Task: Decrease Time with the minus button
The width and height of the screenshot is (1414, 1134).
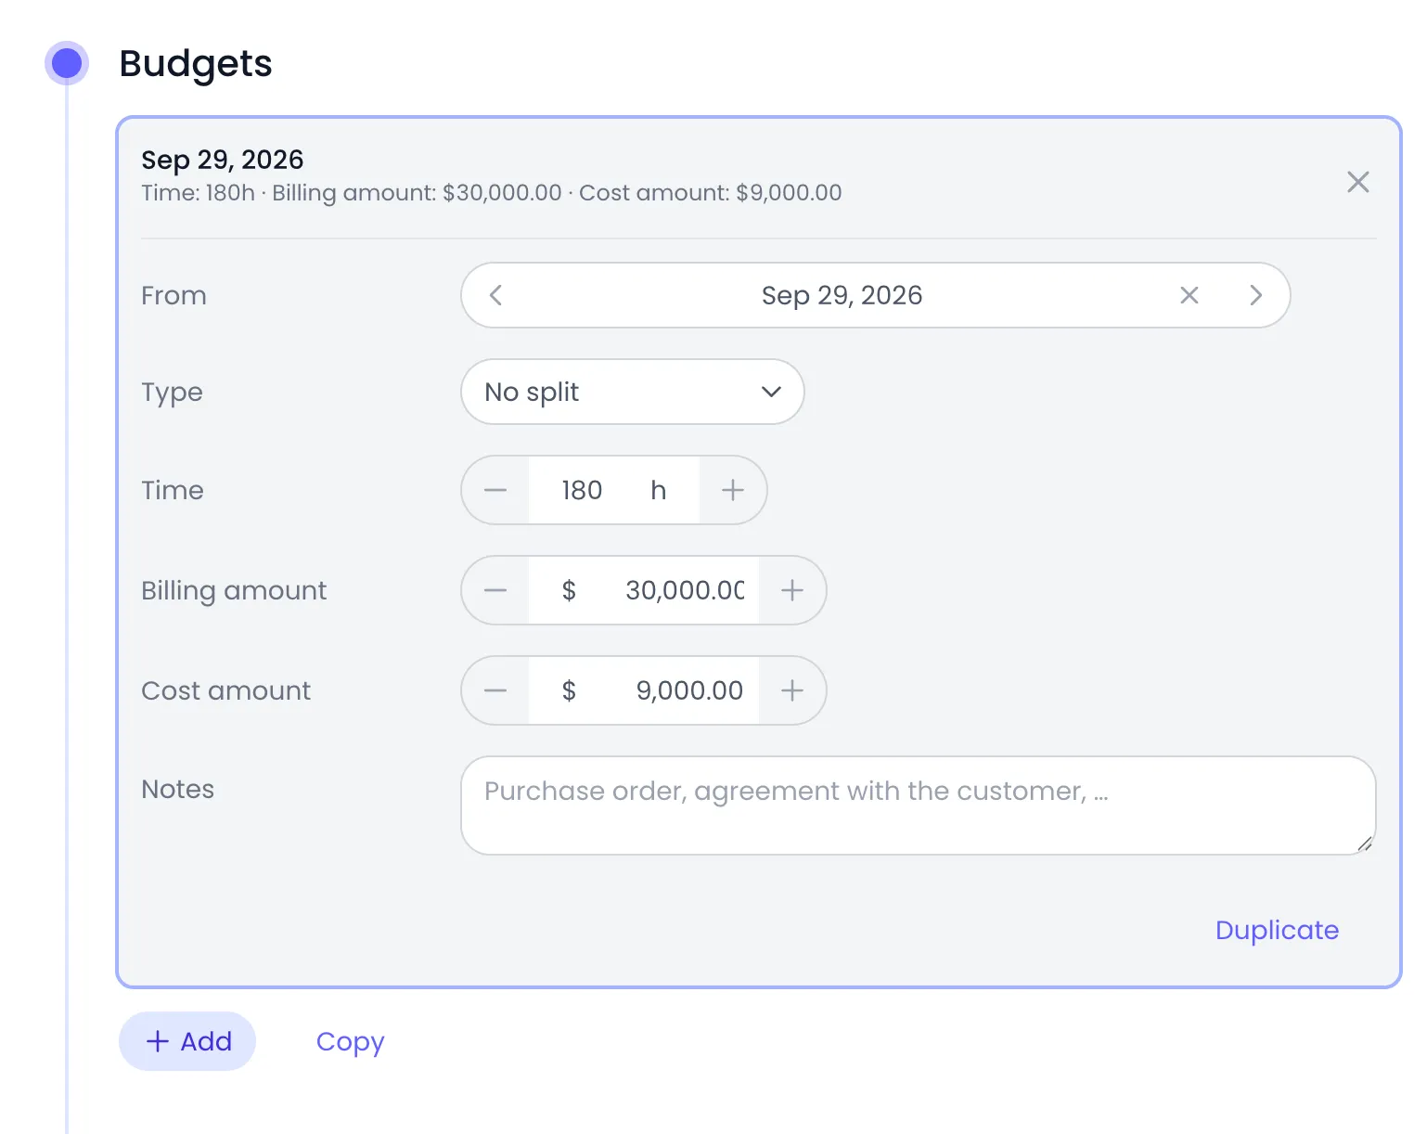Action: pyautogui.click(x=495, y=490)
